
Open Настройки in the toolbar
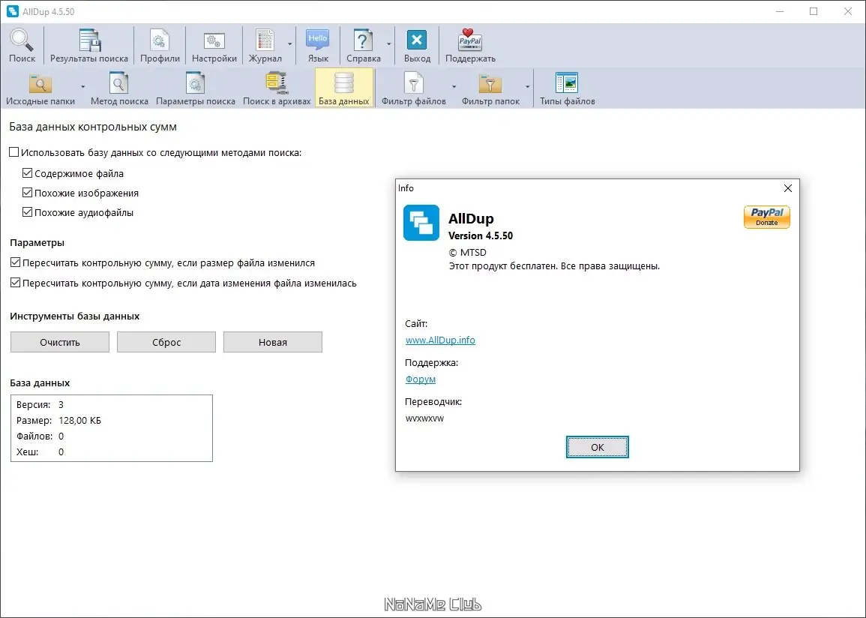click(x=214, y=45)
